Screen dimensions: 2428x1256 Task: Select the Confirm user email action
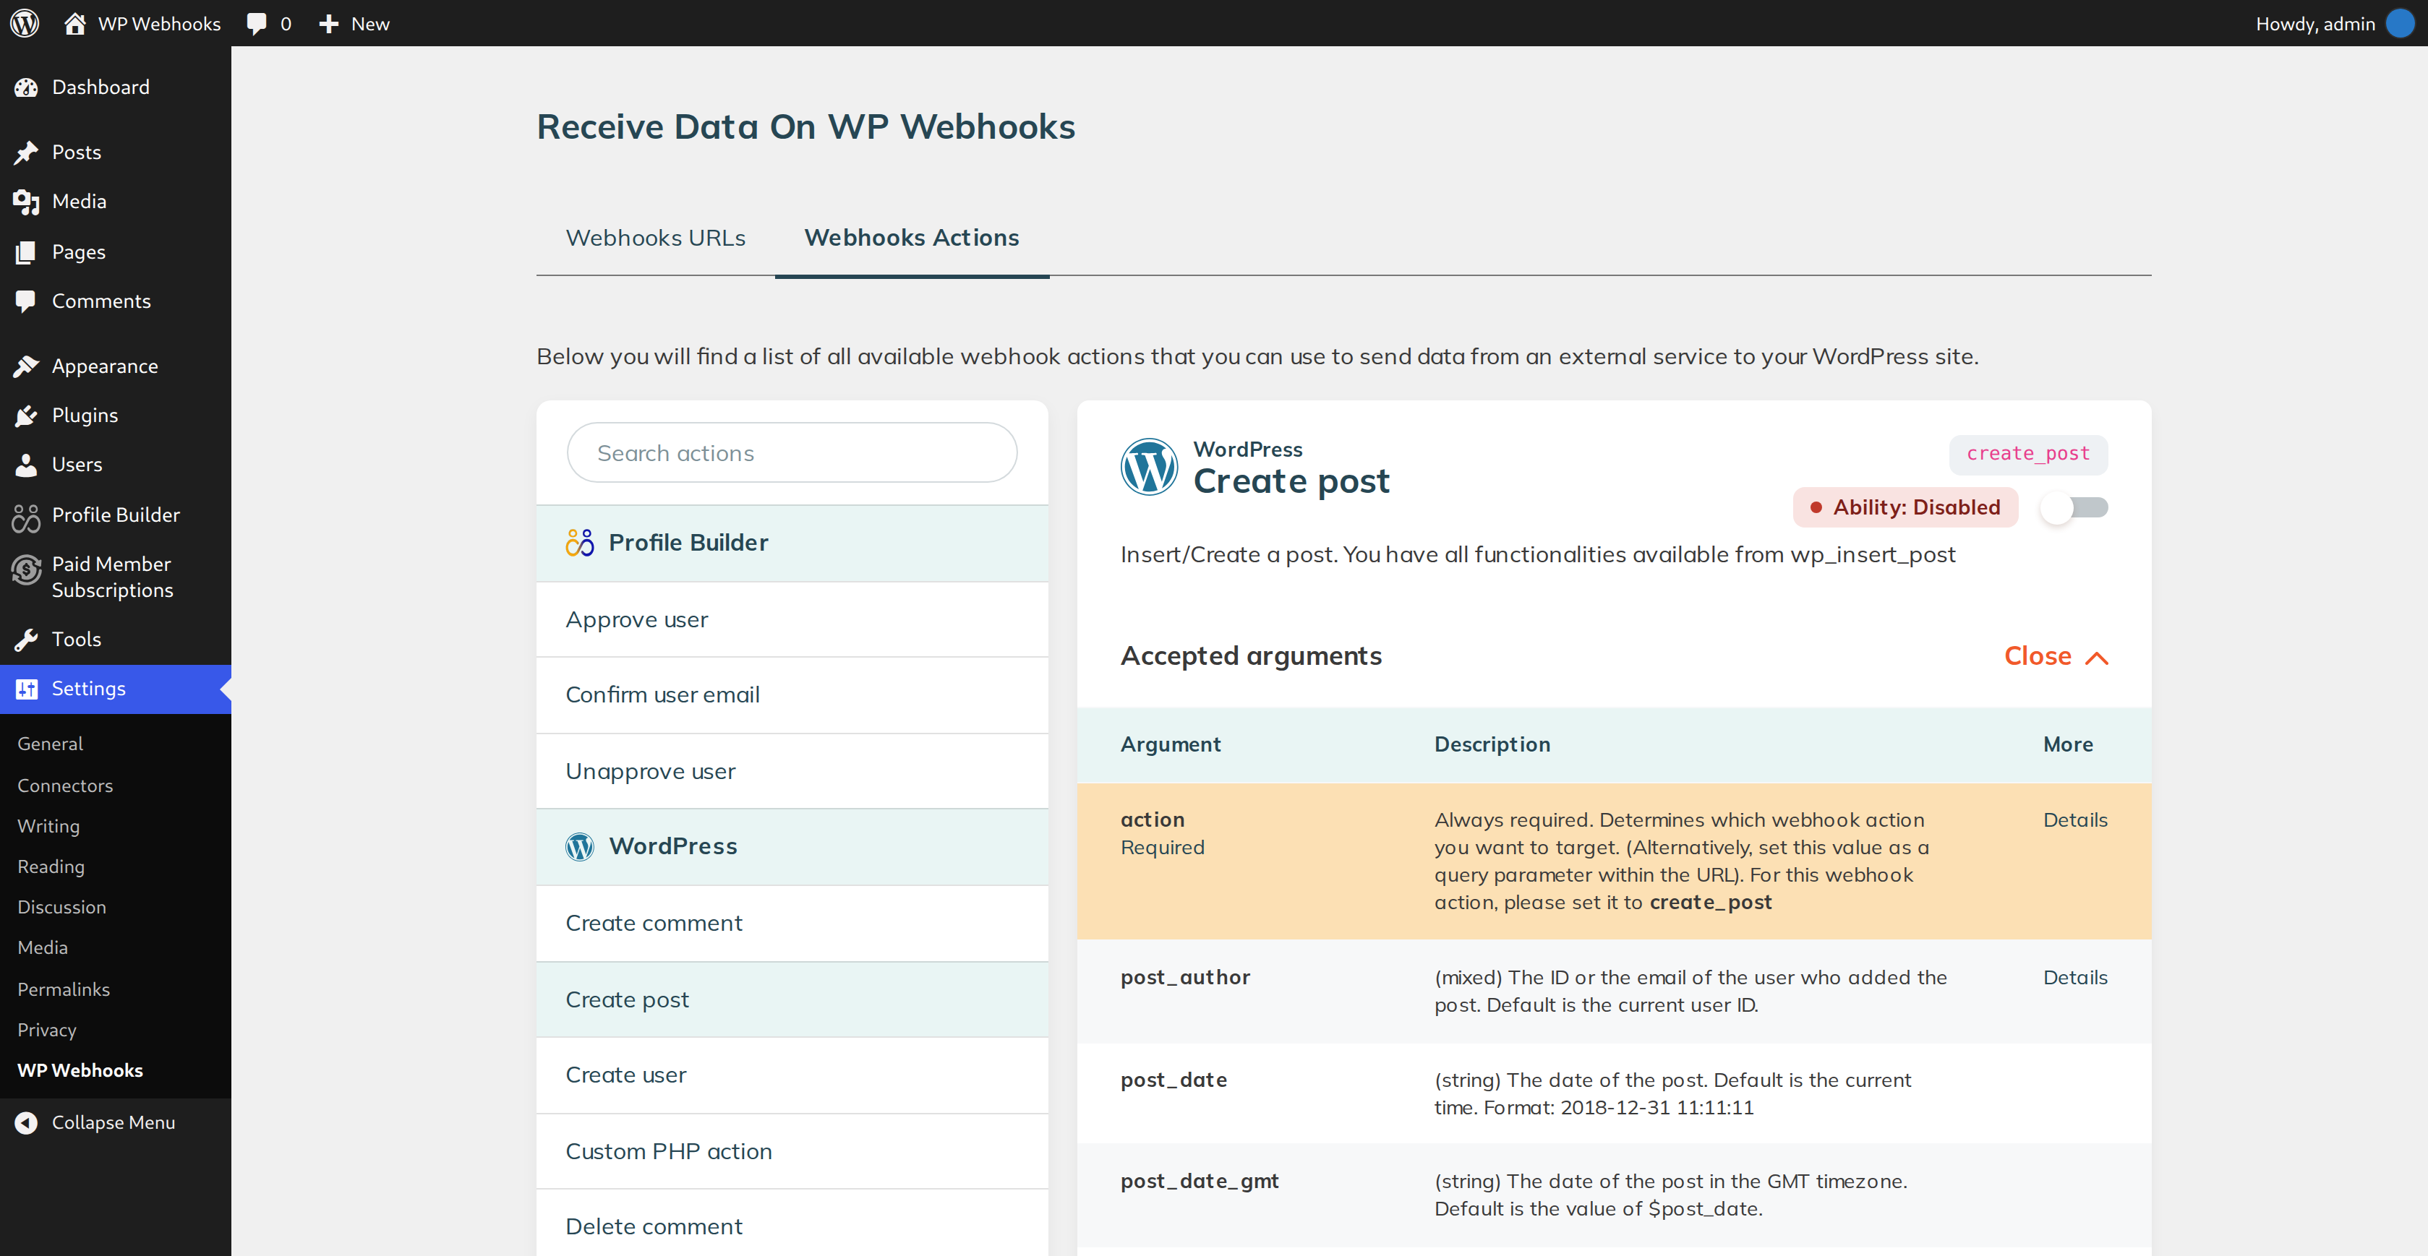[792, 695]
